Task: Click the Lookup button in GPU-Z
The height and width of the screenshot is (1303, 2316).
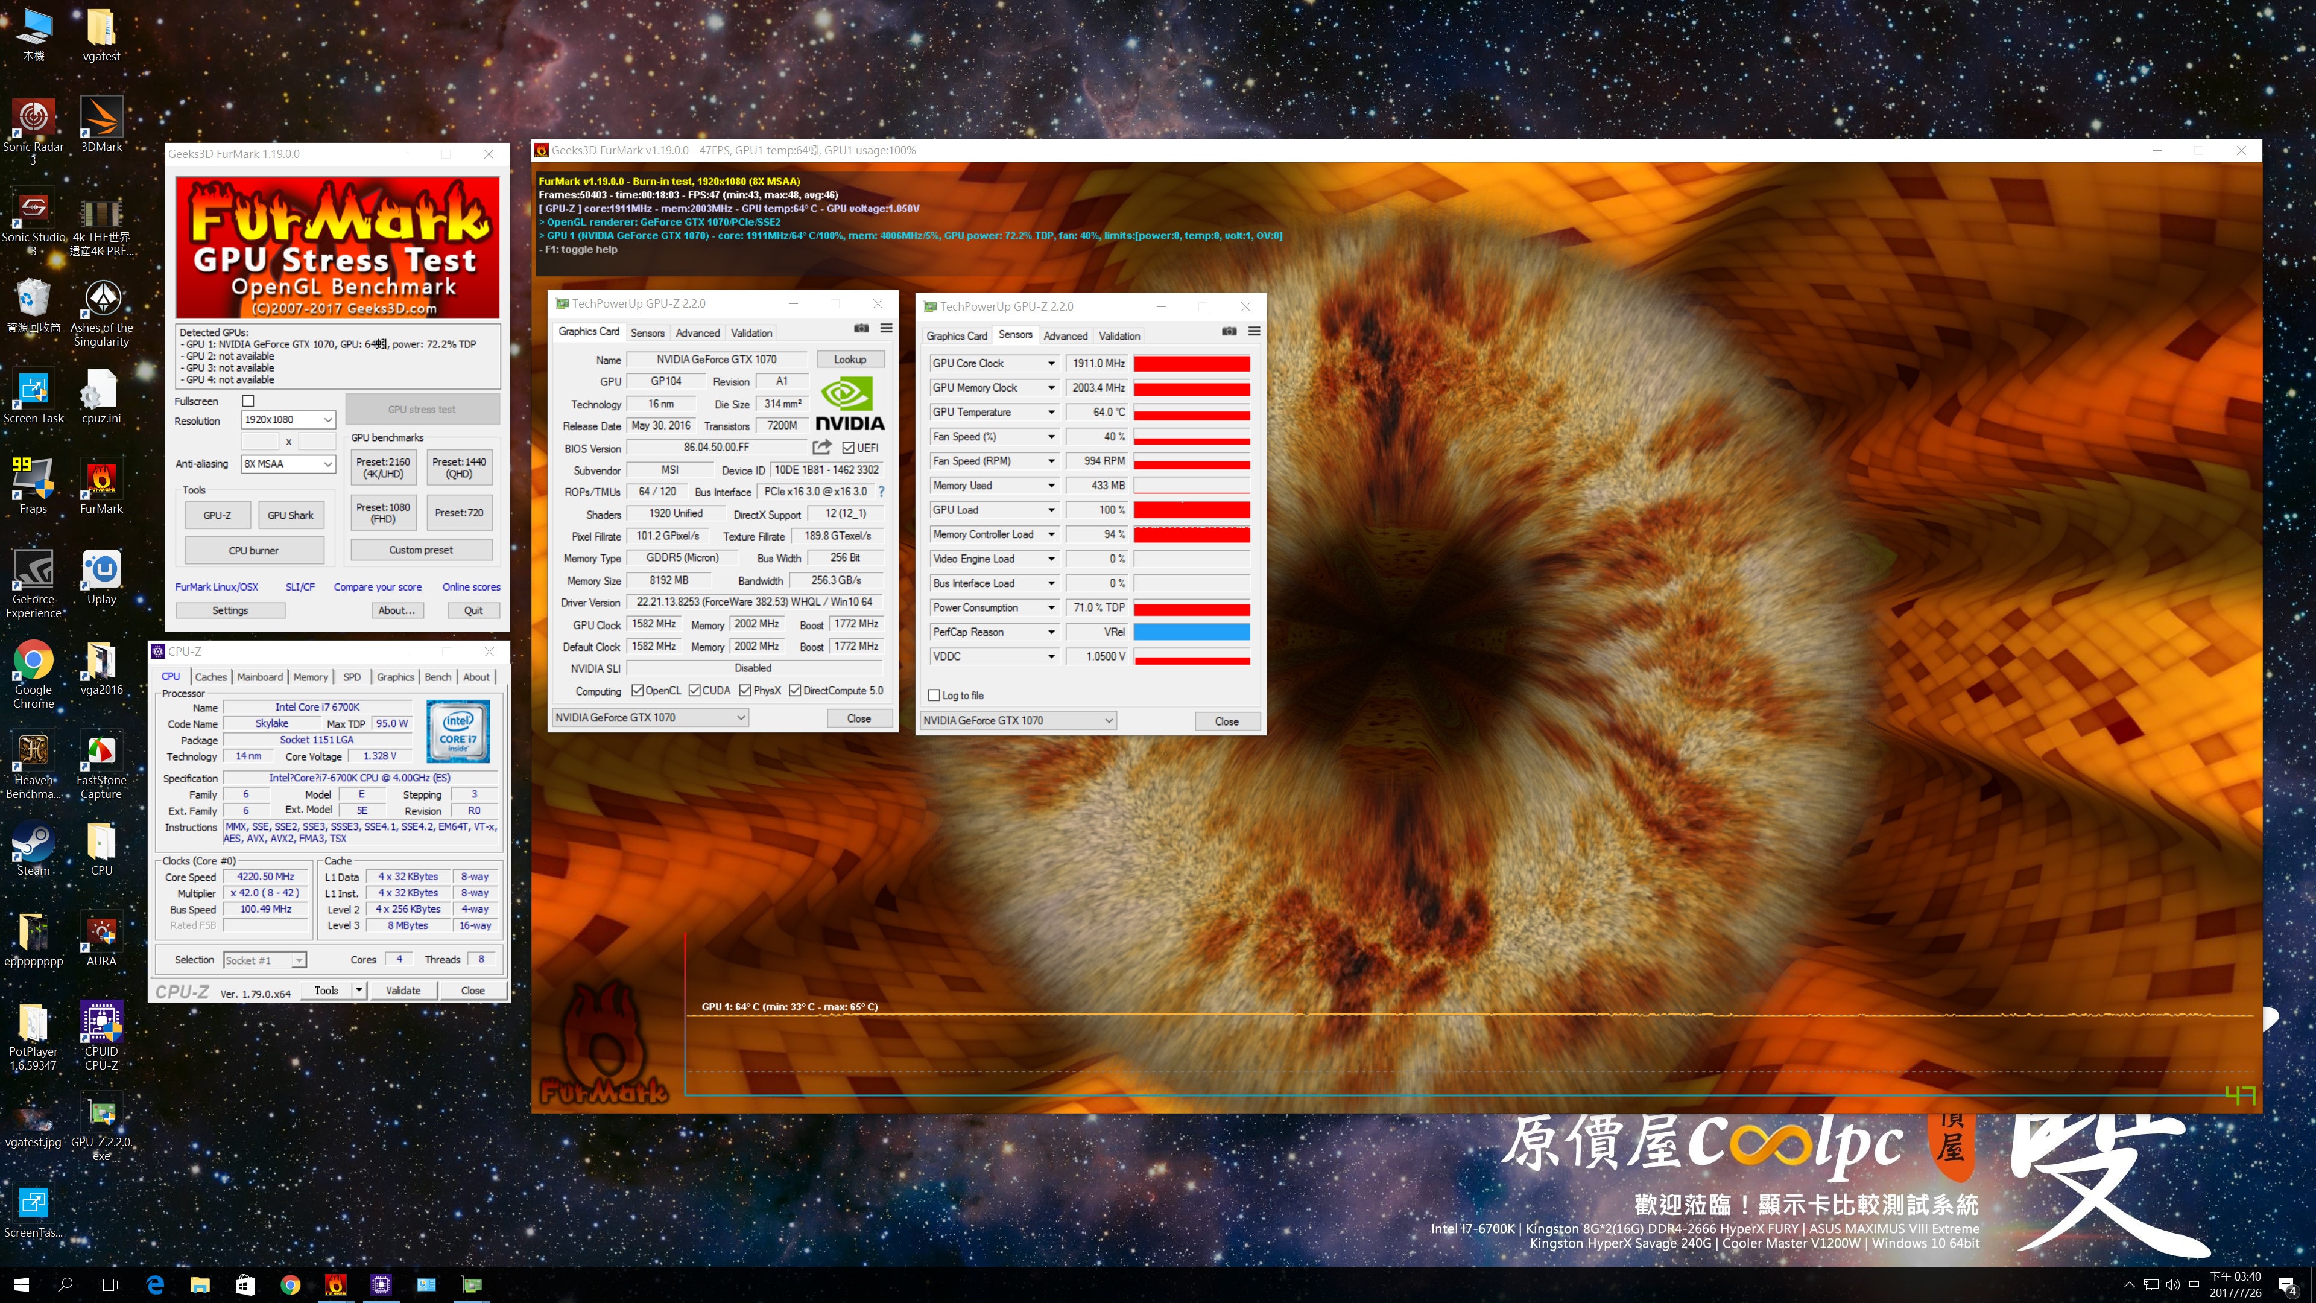Action: pyautogui.click(x=850, y=359)
